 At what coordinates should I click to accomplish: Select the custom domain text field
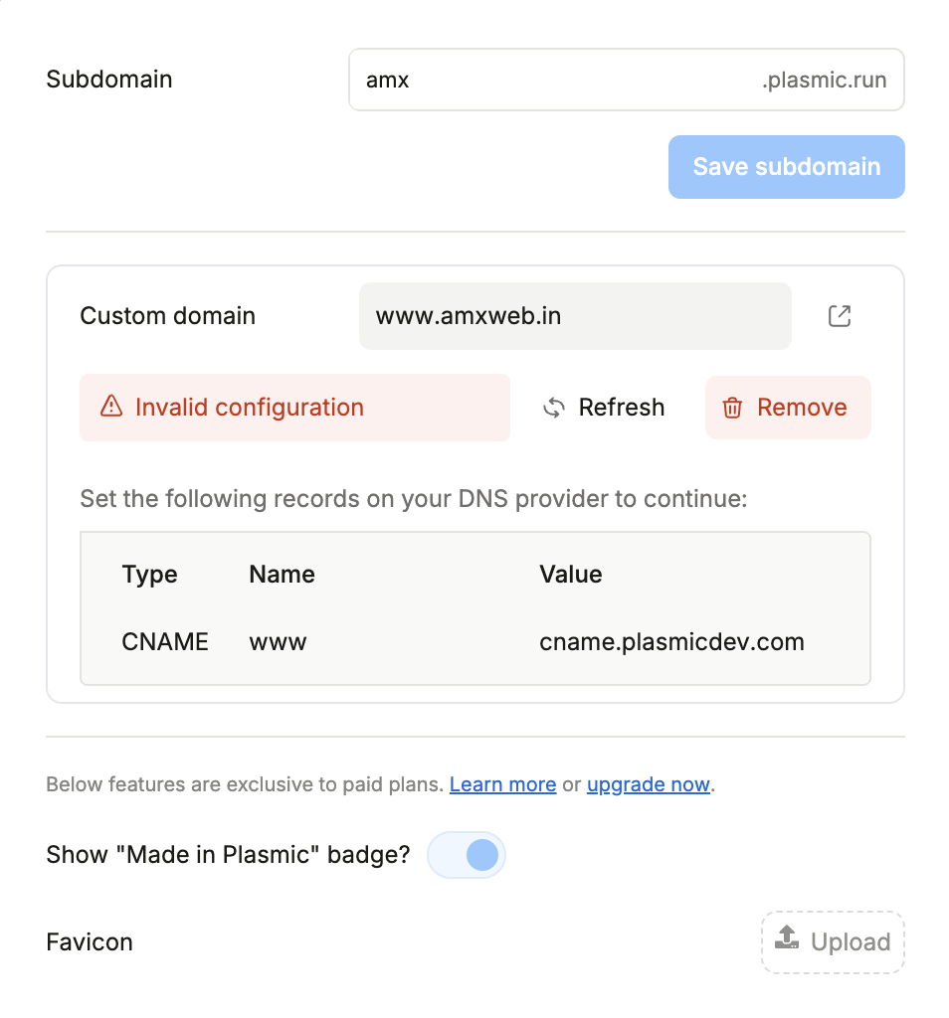(x=575, y=316)
